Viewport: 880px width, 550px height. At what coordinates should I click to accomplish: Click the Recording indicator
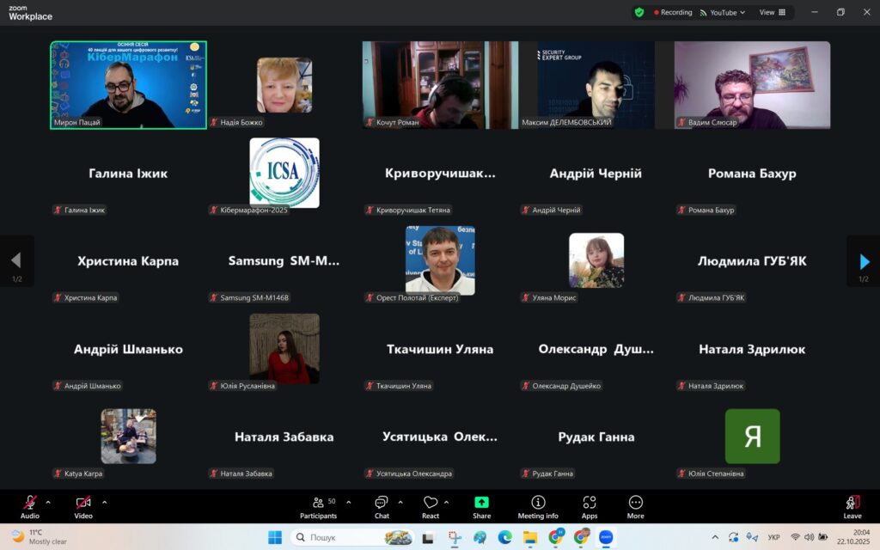click(x=673, y=13)
